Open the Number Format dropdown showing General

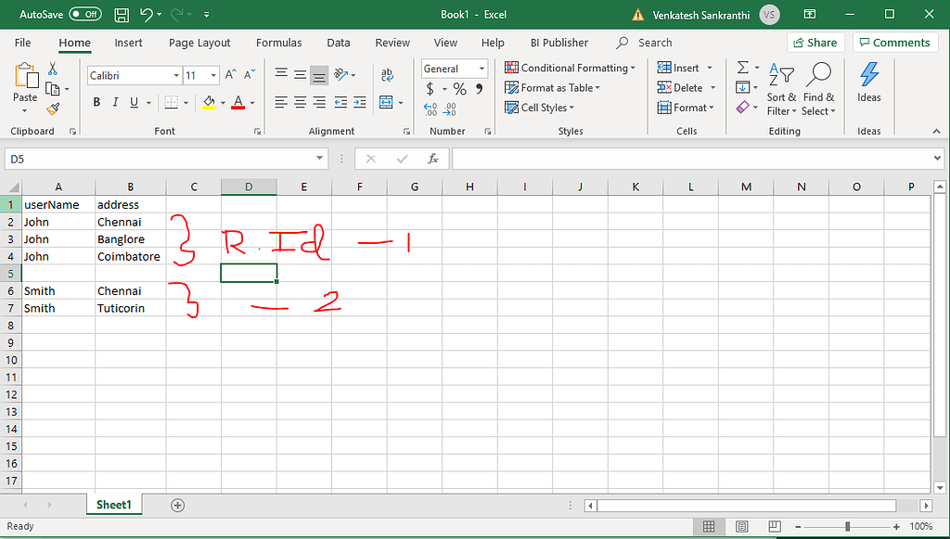click(454, 68)
